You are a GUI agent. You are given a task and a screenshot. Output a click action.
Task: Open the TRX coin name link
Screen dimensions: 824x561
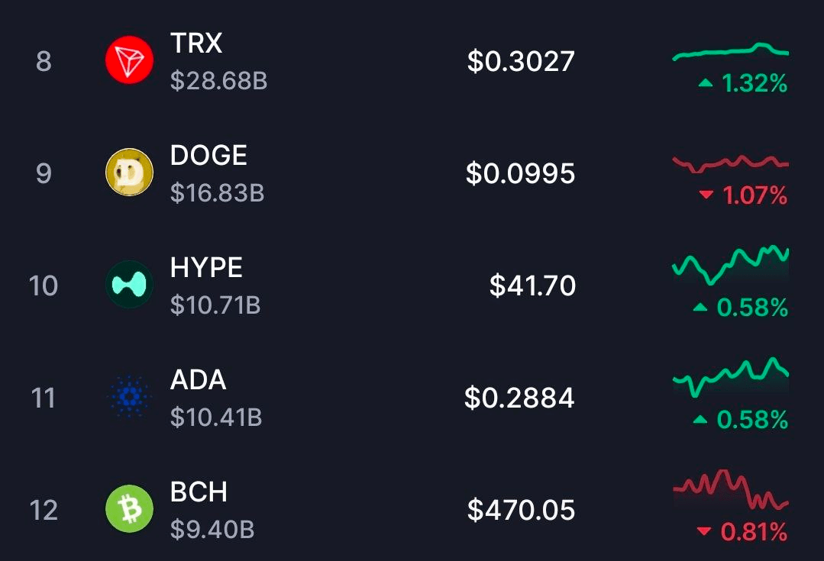click(196, 44)
